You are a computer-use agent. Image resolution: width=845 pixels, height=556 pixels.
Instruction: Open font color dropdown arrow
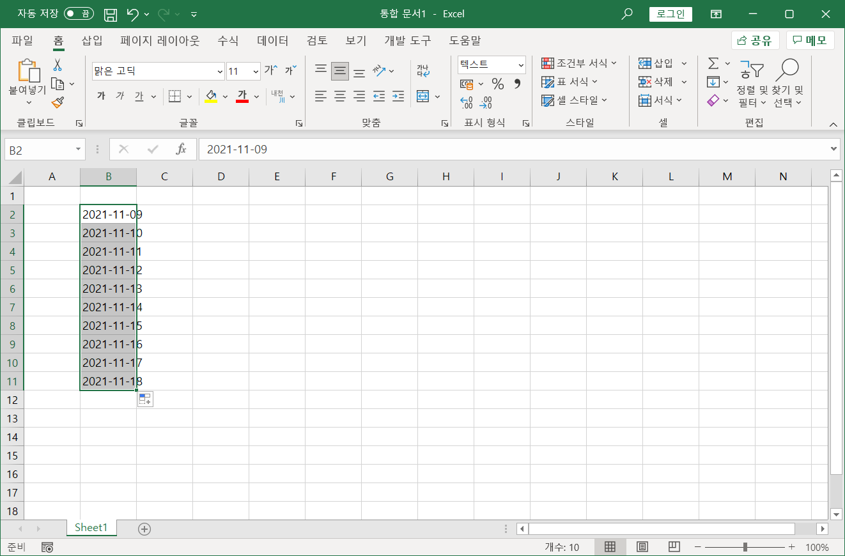point(256,97)
